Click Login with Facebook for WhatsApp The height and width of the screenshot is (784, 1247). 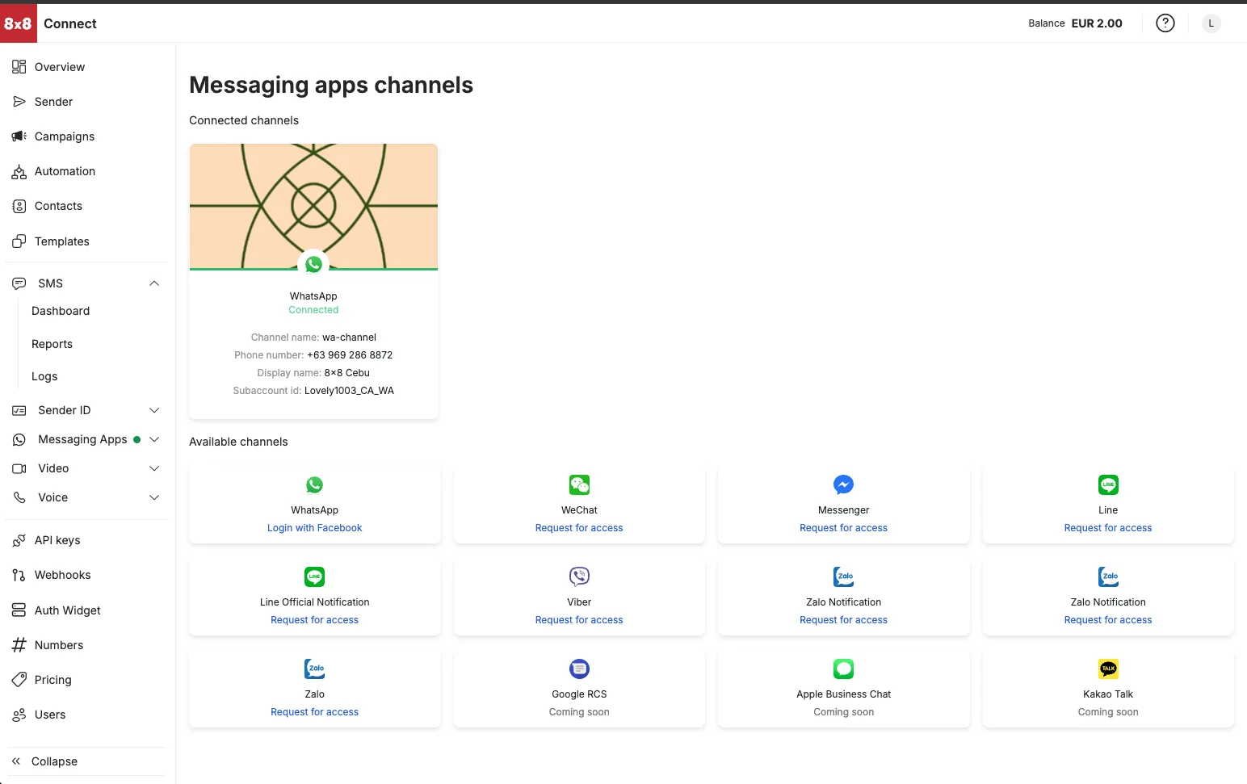click(314, 527)
